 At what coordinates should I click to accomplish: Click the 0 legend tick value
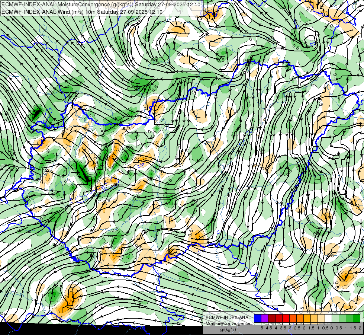pyautogui.click(x=332, y=328)
